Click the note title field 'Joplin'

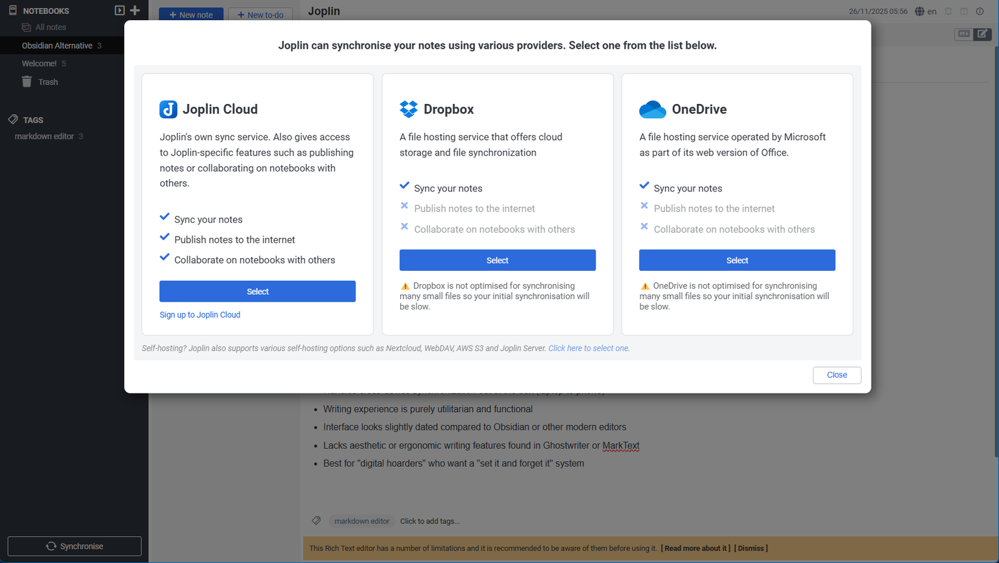click(324, 11)
